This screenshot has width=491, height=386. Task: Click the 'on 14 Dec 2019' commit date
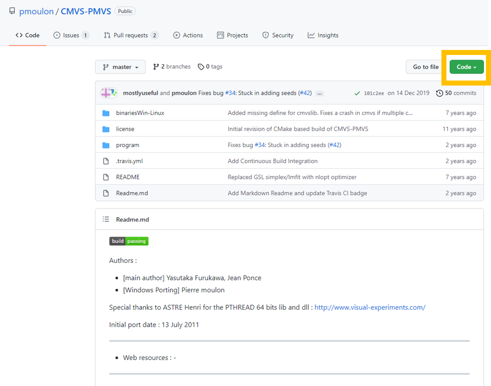pos(409,93)
